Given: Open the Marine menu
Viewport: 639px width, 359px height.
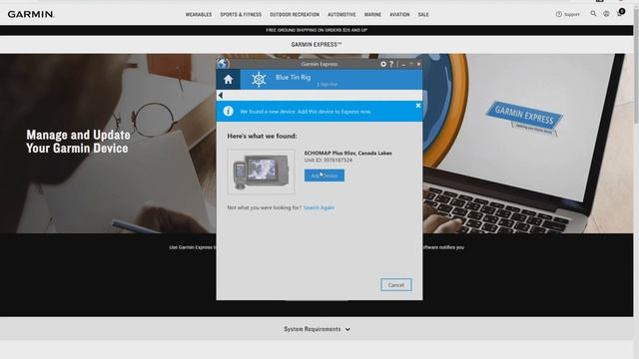Looking at the screenshot, I should click(x=372, y=14).
